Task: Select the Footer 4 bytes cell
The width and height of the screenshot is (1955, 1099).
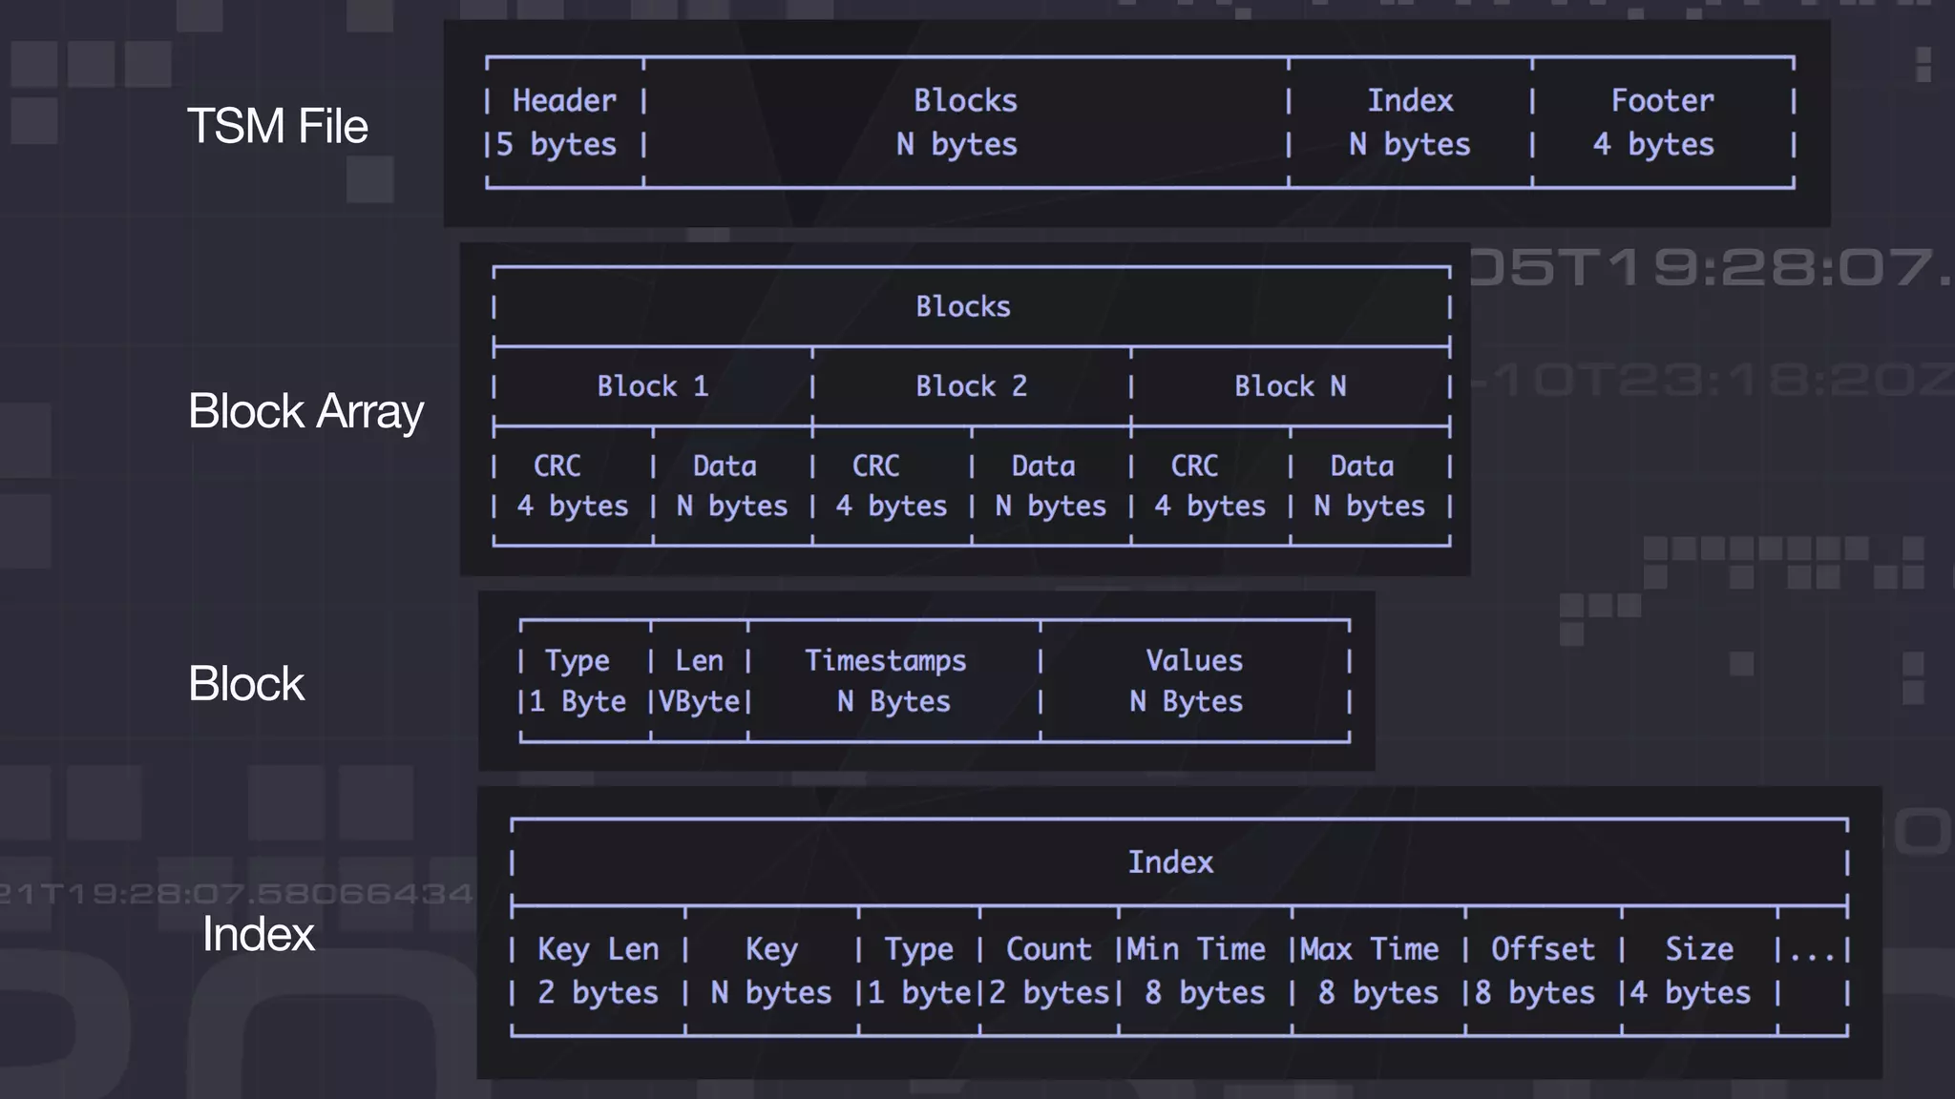Action: [x=1661, y=122]
